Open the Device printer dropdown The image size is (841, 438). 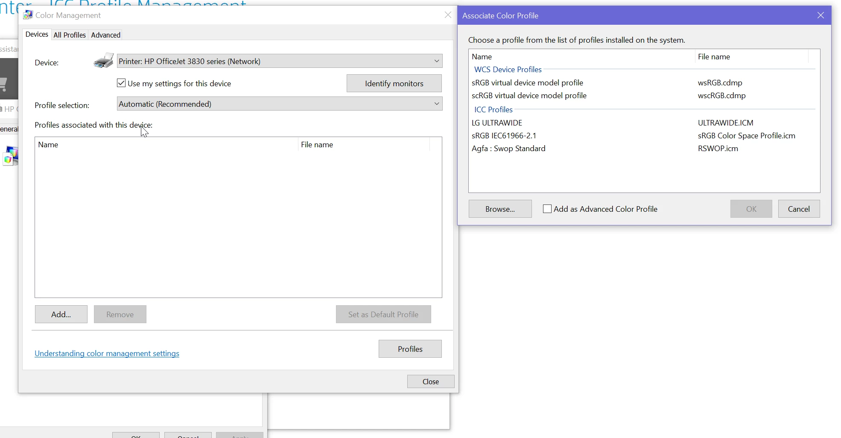pos(280,61)
